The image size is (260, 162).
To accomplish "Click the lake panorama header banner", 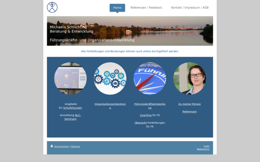I will (130, 31).
